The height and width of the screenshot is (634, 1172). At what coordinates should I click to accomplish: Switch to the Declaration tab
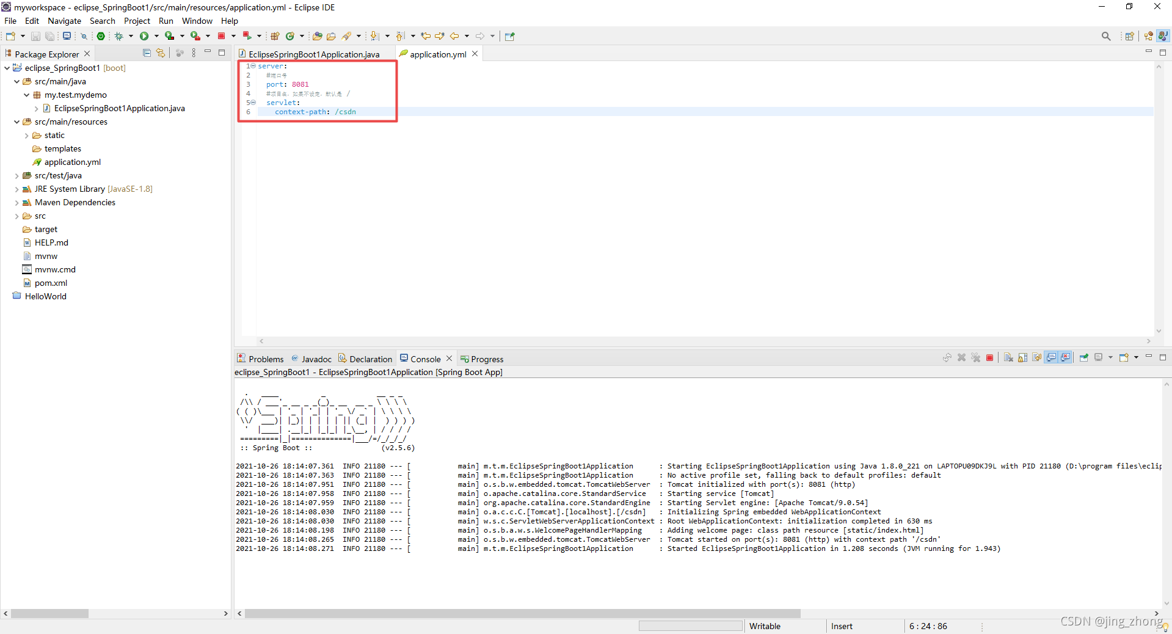click(x=365, y=359)
